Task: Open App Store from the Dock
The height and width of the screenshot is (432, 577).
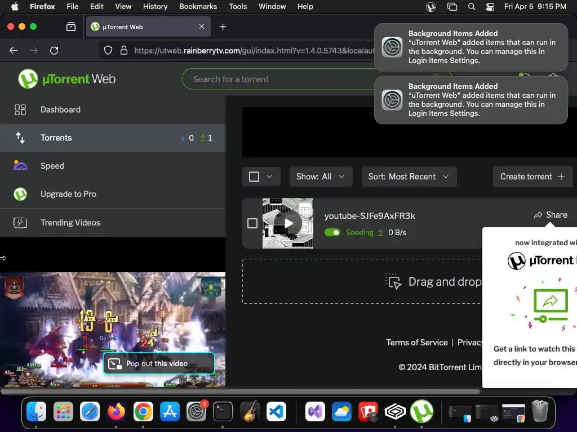Action: pyautogui.click(x=170, y=411)
